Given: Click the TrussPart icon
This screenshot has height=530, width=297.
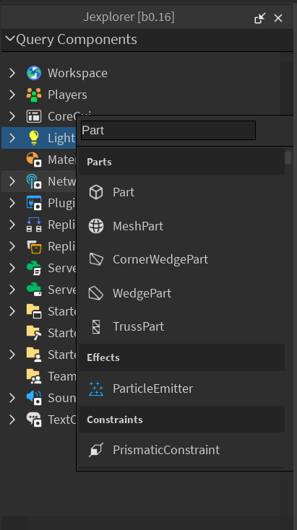Looking at the screenshot, I should click(x=96, y=326).
